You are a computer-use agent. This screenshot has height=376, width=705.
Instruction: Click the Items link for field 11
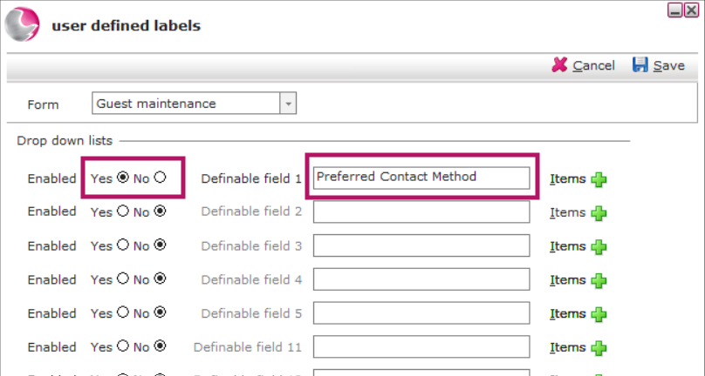pos(567,347)
